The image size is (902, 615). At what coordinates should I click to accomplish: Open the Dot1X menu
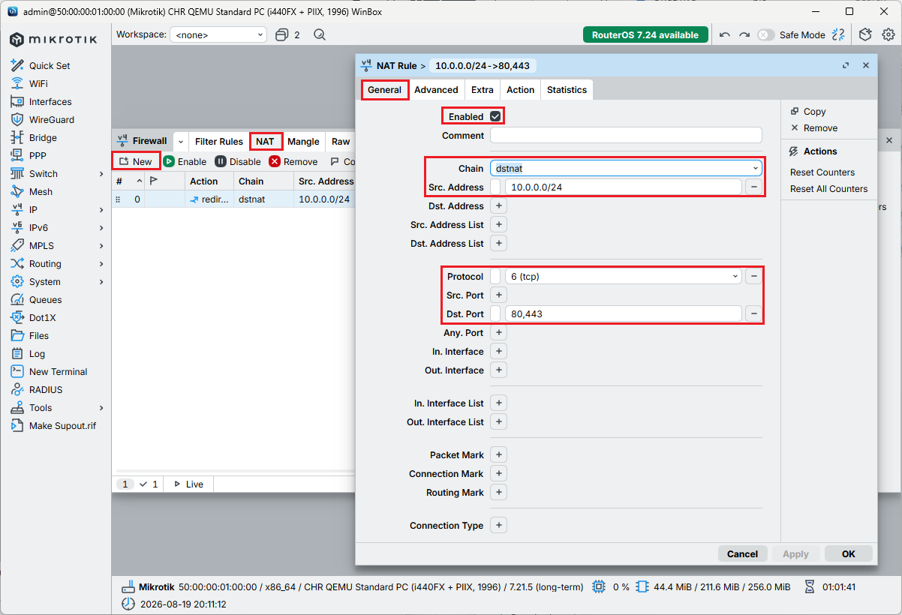point(42,317)
